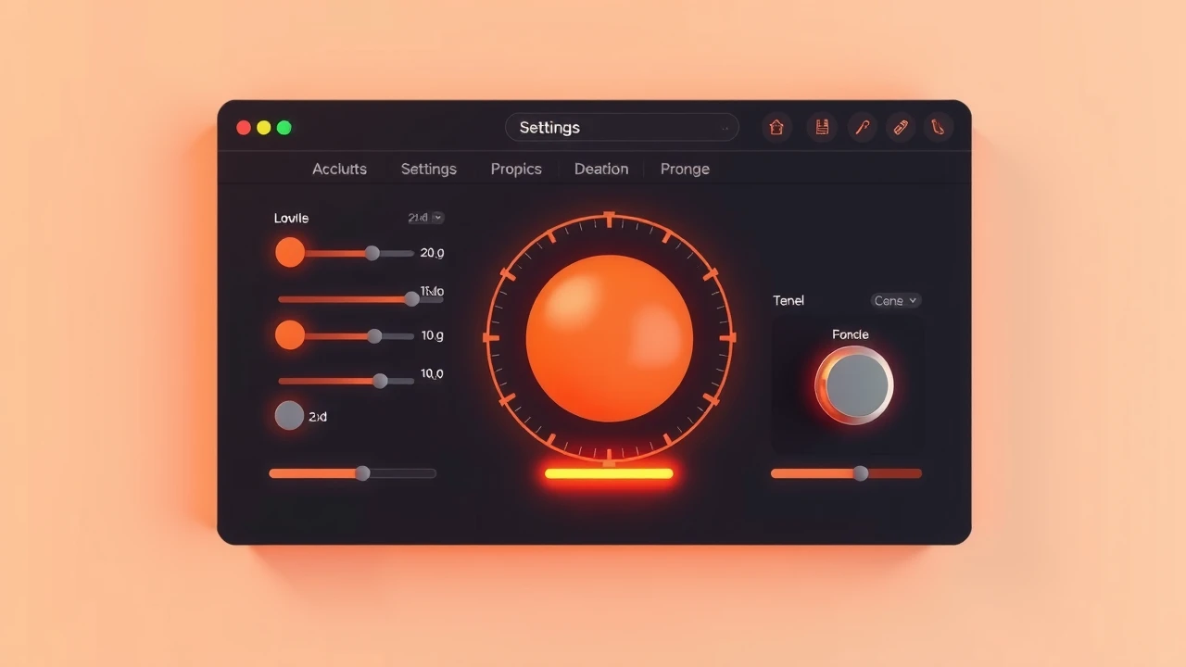This screenshot has height=667, width=1186.
Task: Click the Propics tab label
Action: 516,169
